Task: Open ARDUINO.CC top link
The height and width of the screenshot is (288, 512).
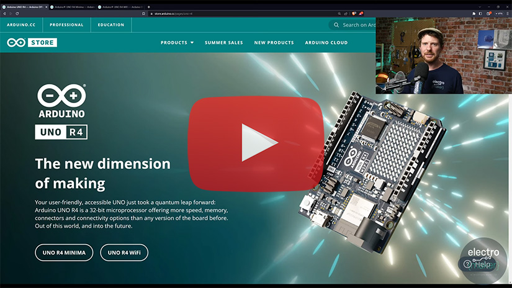Action: click(x=21, y=25)
